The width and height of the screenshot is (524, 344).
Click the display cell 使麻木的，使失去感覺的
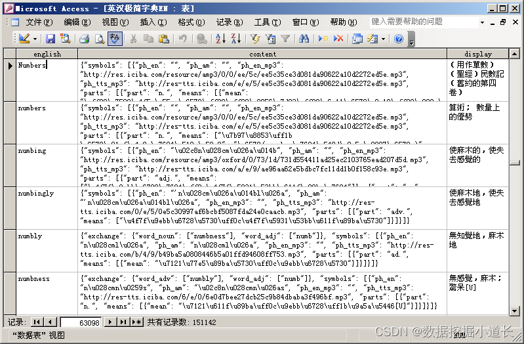coord(478,165)
